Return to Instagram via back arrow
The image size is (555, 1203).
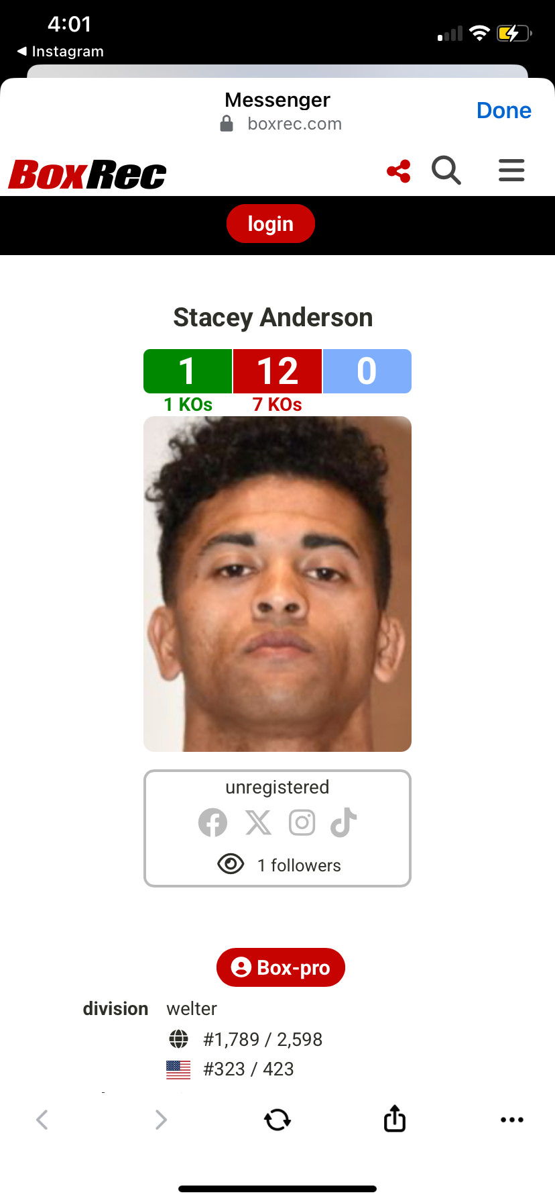click(60, 52)
